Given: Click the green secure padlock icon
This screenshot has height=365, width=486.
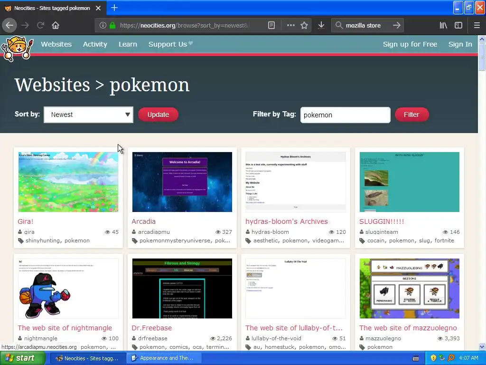Looking at the screenshot, I should point(112,25).
